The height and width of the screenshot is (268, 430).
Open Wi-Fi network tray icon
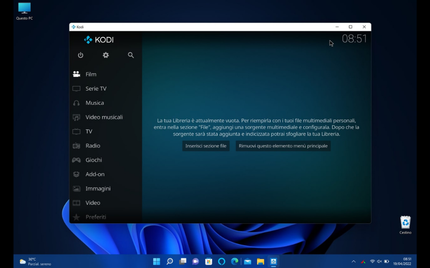[x=372, y=262]
